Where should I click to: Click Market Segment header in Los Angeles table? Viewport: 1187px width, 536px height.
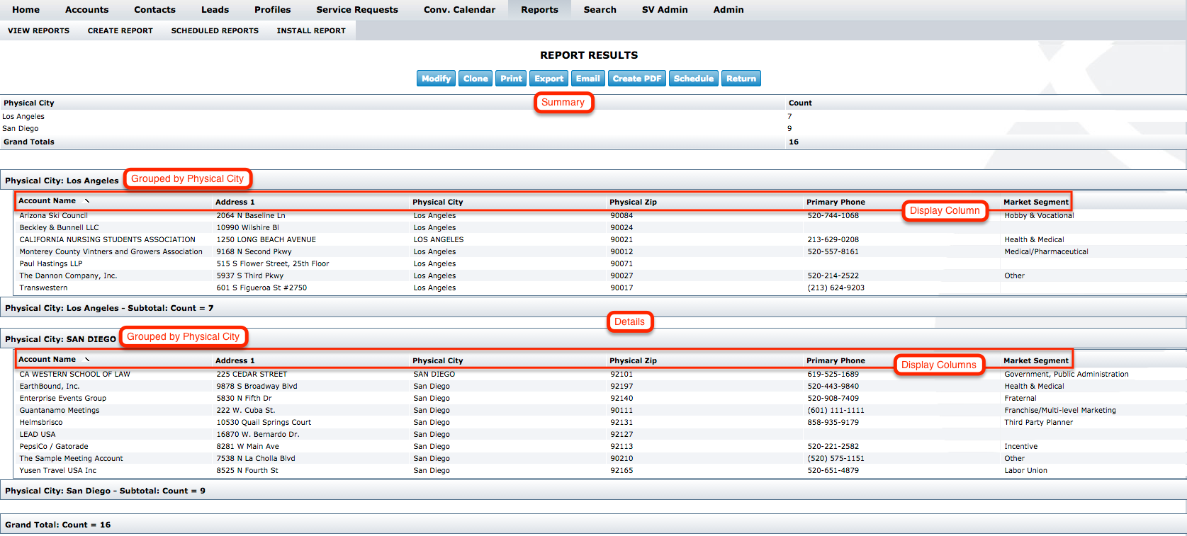pos(1035,202)
